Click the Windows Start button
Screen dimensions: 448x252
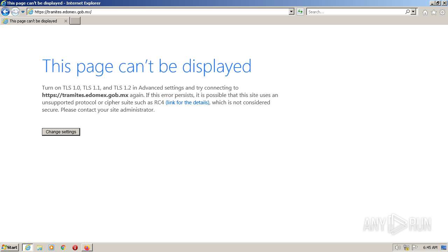pos(10,247)
